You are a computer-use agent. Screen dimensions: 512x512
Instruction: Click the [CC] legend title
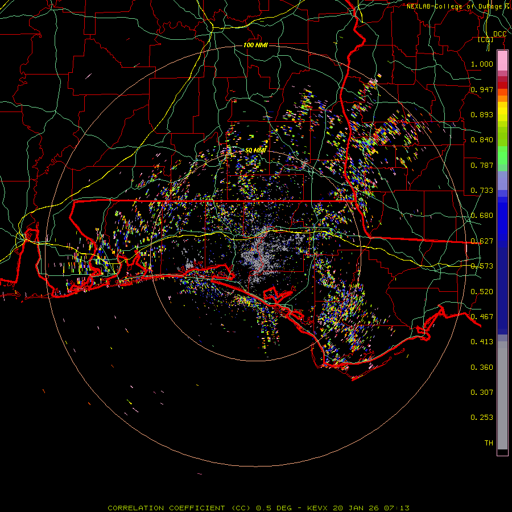click(486, 39)
